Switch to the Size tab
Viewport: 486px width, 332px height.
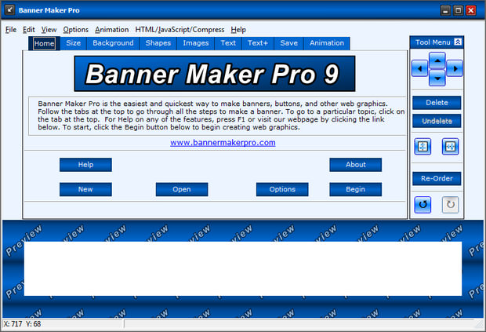74,43
